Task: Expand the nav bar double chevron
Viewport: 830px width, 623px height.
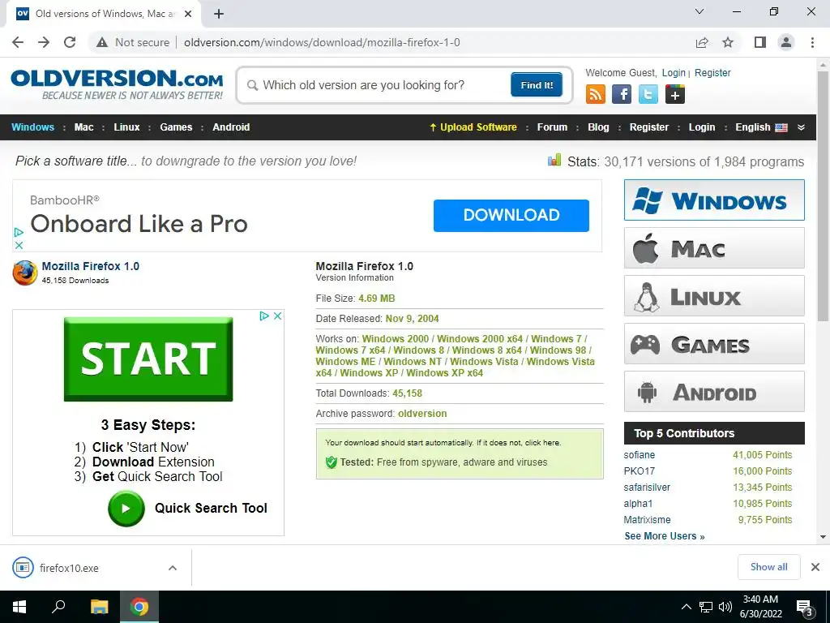Action: [801, 127]
